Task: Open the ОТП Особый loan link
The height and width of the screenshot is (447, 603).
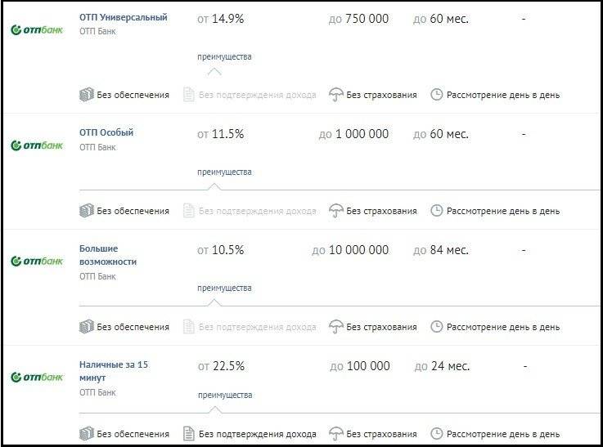Action: (x=106, y=132)
